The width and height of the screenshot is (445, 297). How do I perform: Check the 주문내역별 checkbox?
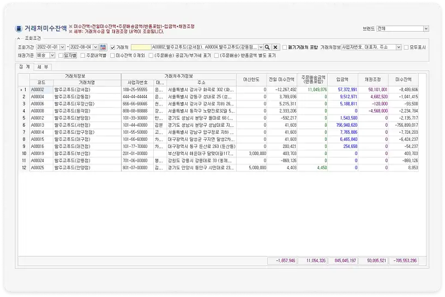click(83, 56)
